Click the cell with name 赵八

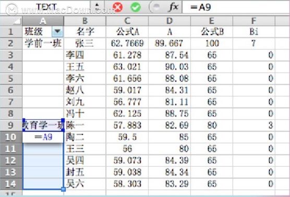pos(85,90)
